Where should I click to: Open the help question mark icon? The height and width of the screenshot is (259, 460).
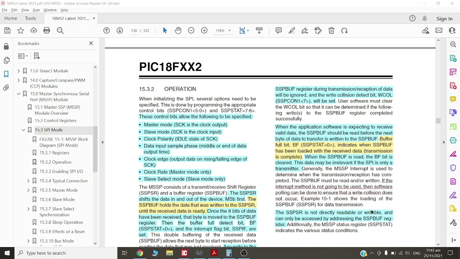point(413,18)
